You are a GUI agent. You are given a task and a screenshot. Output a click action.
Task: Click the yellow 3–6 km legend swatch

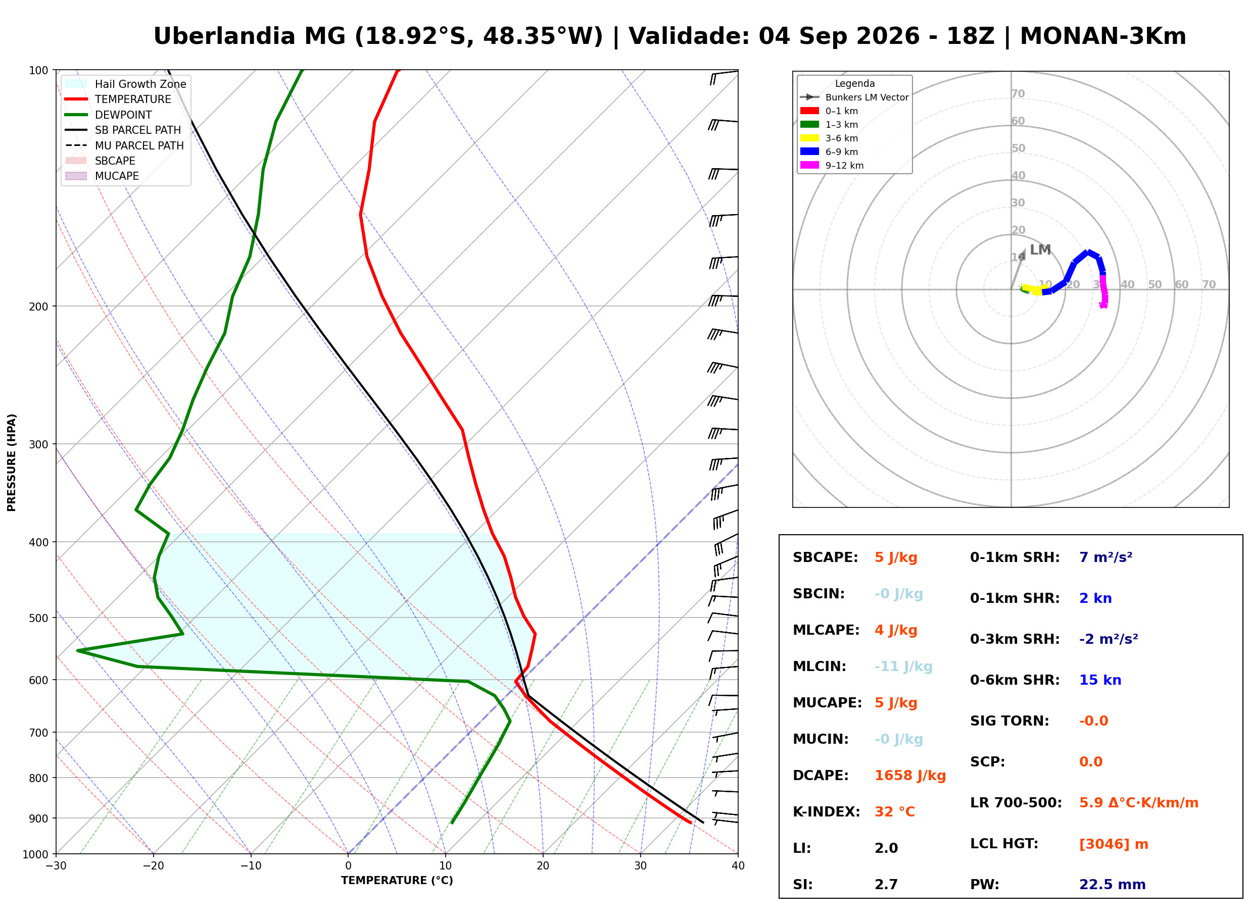point(809,138)
